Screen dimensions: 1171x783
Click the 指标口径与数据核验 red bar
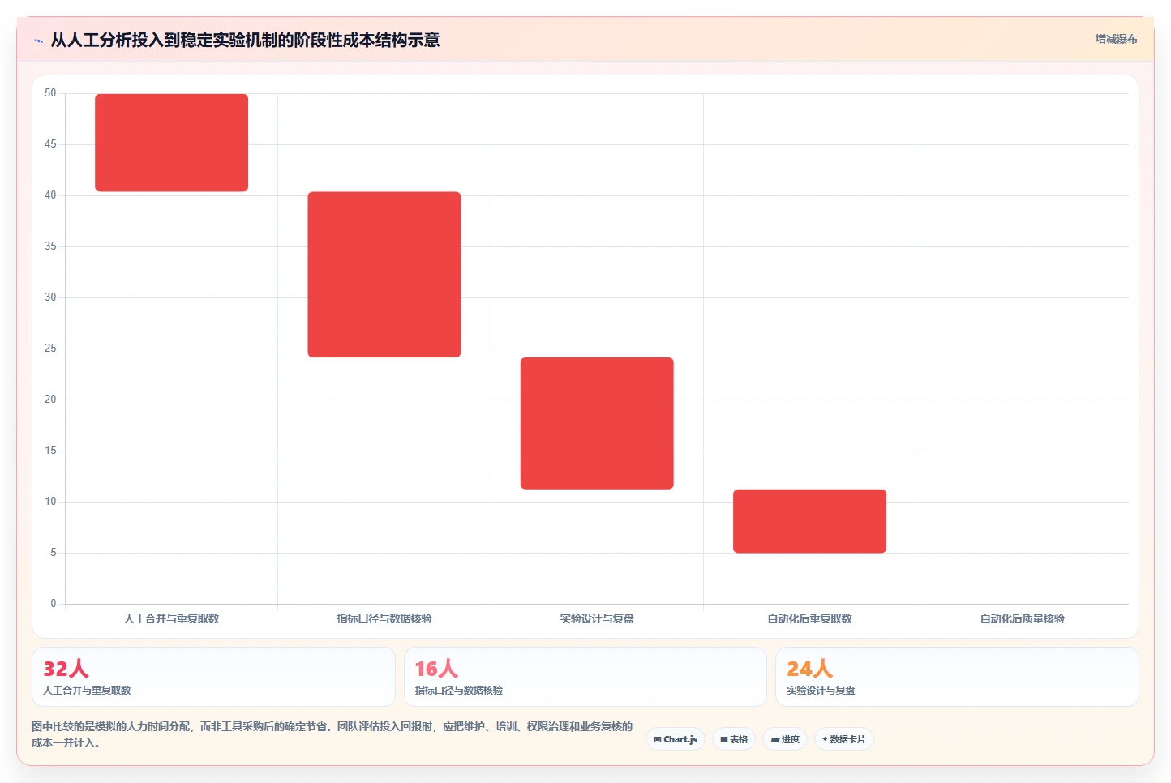pos(384,275)
